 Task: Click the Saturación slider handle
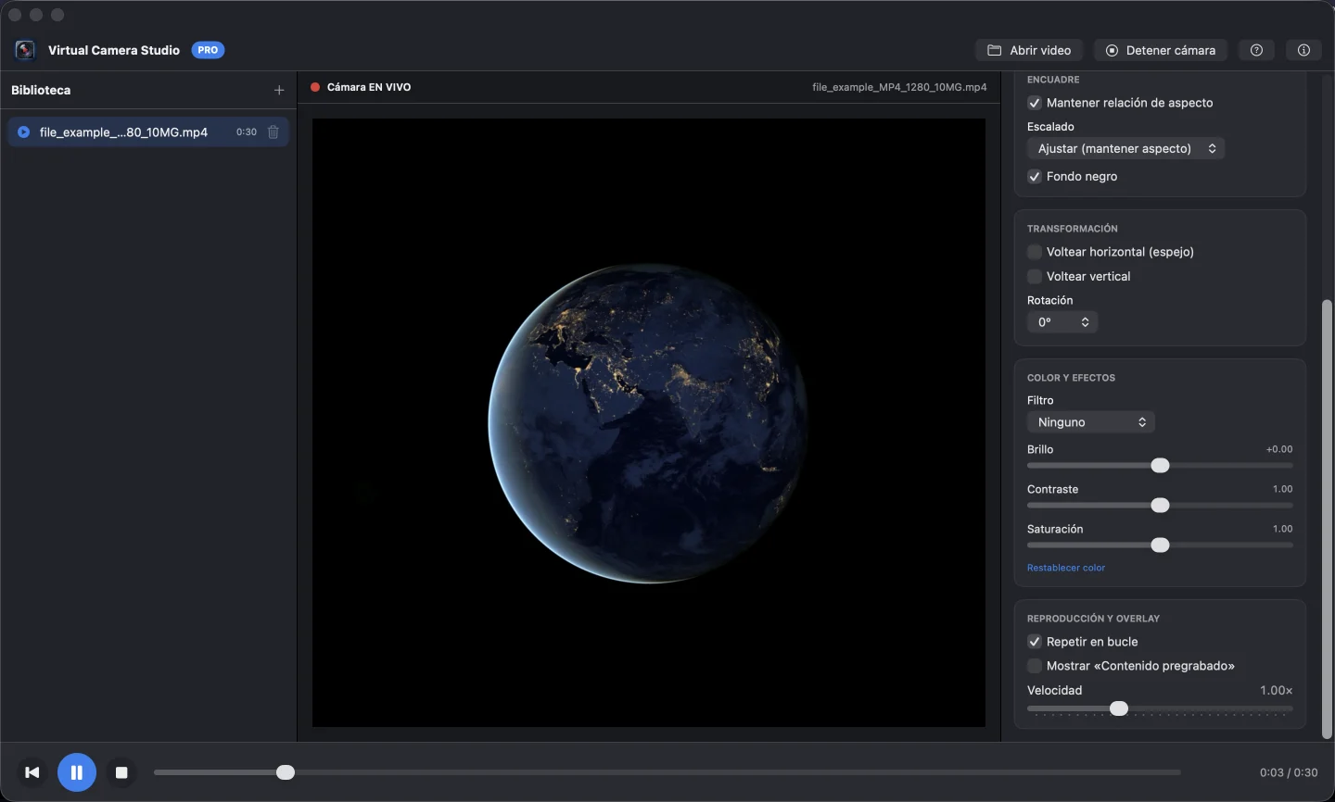pos(1160,545)
